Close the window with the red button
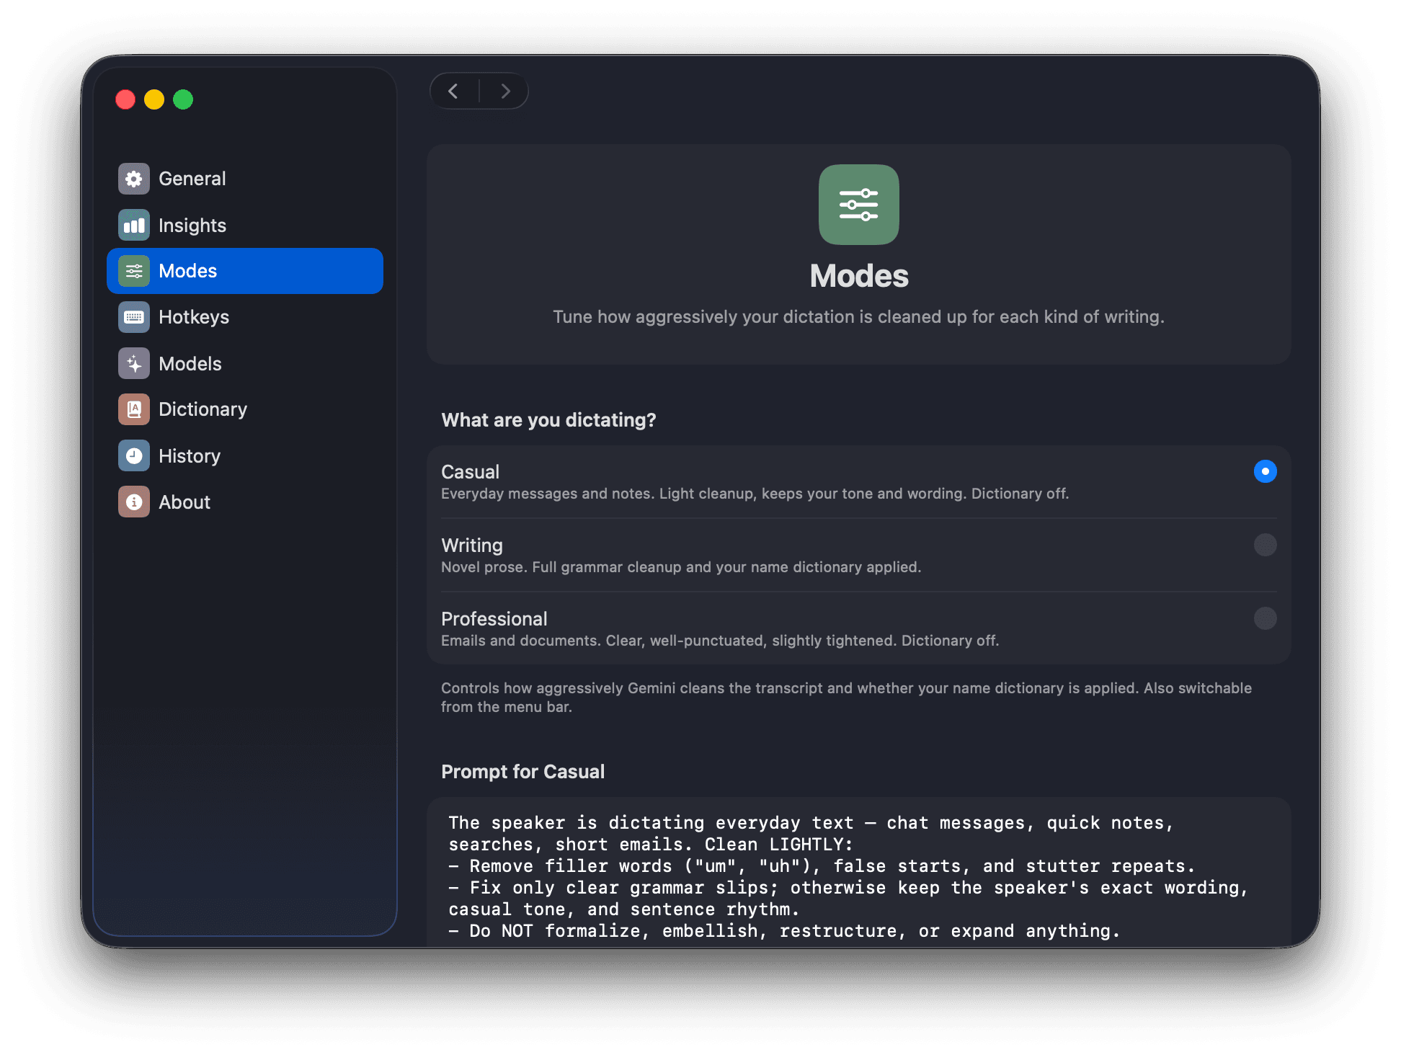1401x1055 pixels. point(125,99)
